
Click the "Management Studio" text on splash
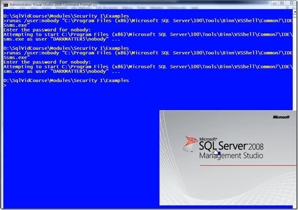pos(231,155)
